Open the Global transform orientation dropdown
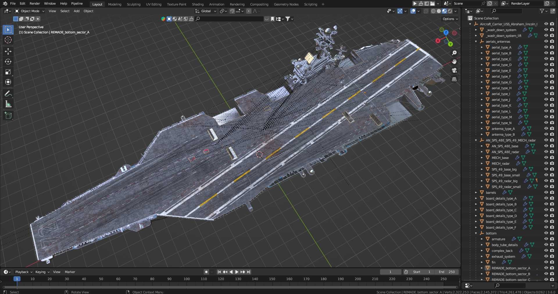 tap(206, 11)
